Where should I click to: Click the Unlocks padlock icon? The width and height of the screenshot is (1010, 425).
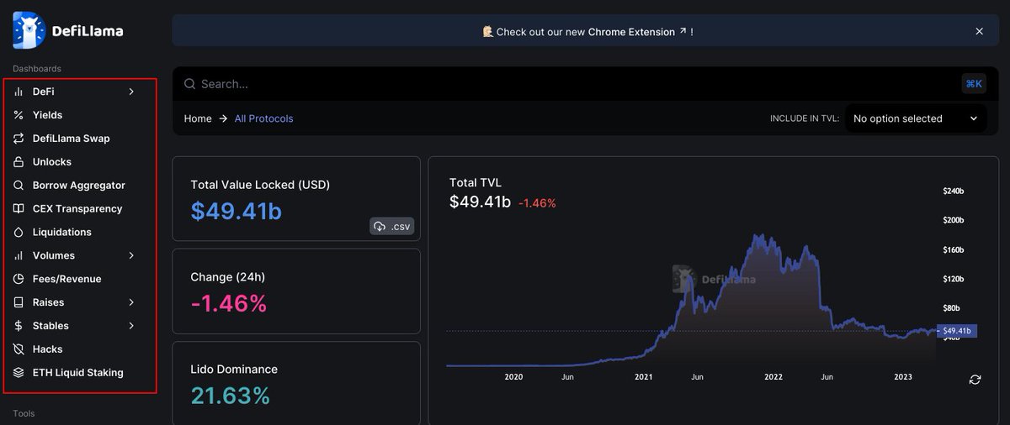(x=19, y=162)
